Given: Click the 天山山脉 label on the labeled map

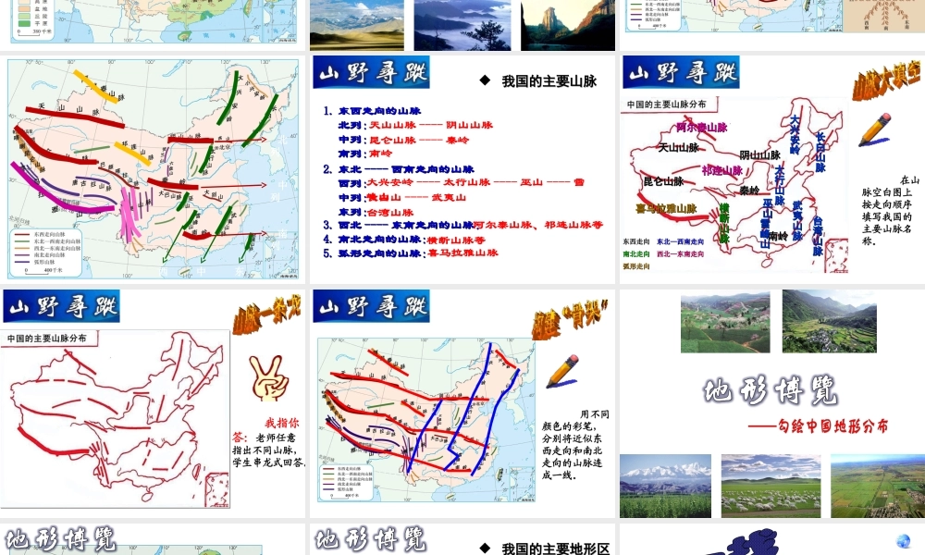Looking at the screenshot, I should coord(678,147).
